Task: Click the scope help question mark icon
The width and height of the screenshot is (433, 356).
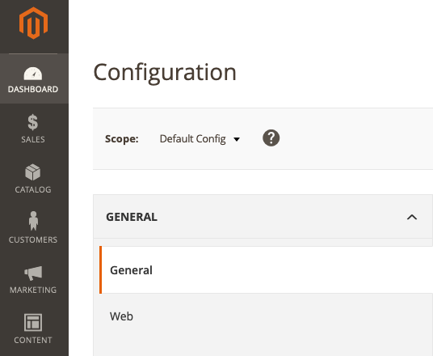Action: [271, 138]
